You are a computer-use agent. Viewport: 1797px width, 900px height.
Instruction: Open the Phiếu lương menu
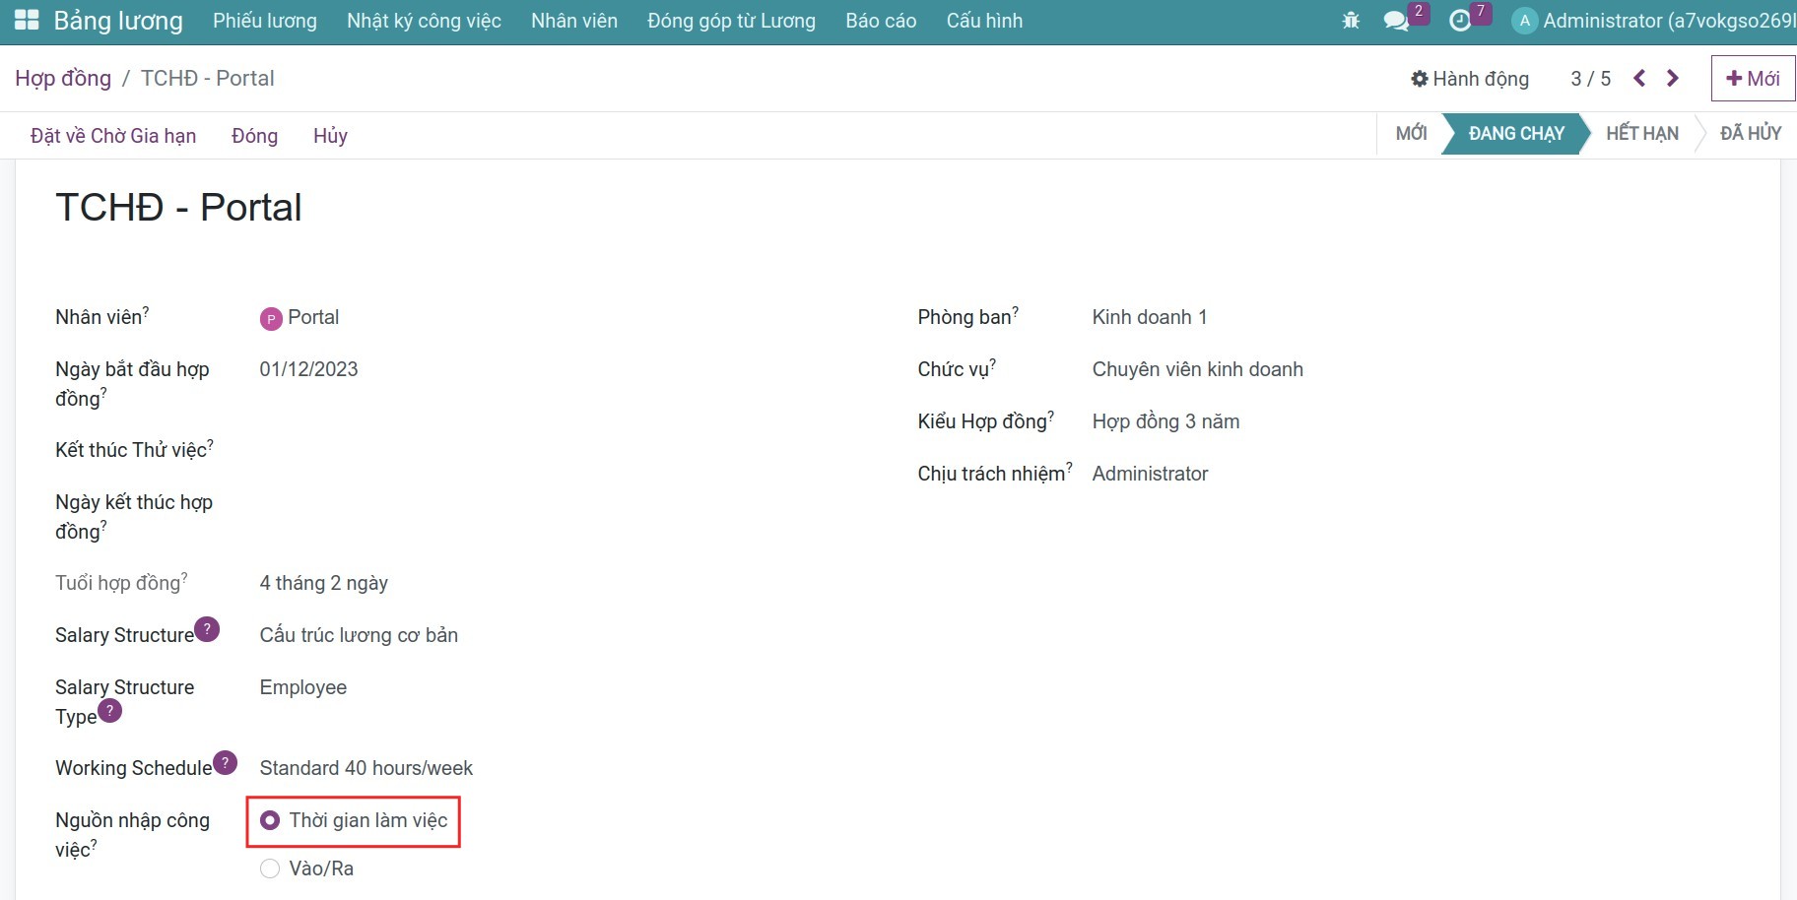click(265, 21)
